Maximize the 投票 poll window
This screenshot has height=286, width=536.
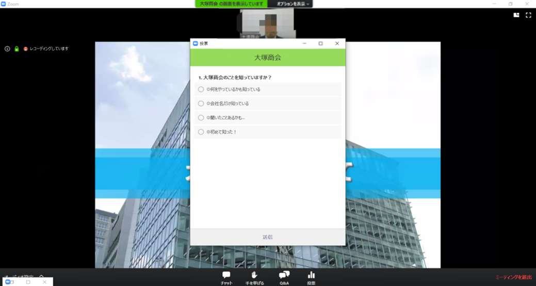point(320,44)
